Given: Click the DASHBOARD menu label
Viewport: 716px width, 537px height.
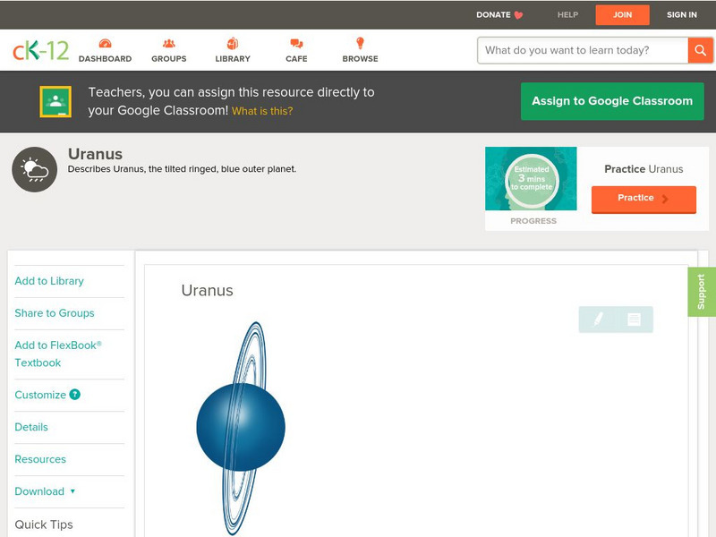Looking at the screenshot, I should tap(105, 59).
